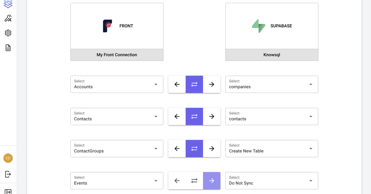Click the left-arrow sync button for Contacts
This screenshot has width=371, height=194.
pos(177,116)
